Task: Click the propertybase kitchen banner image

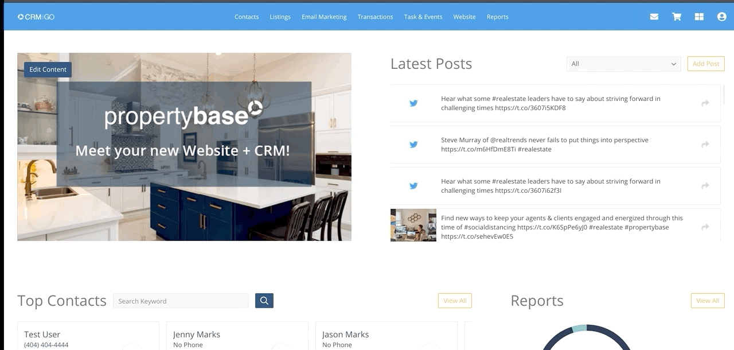Action: pos(184,147)
